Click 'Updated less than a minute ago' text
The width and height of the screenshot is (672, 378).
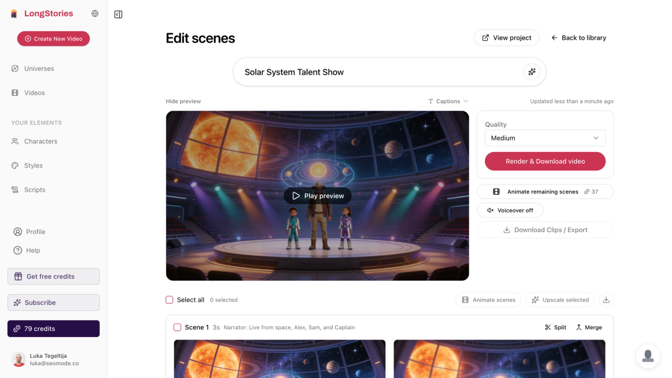pyautogui.click(x=572, y=101)
